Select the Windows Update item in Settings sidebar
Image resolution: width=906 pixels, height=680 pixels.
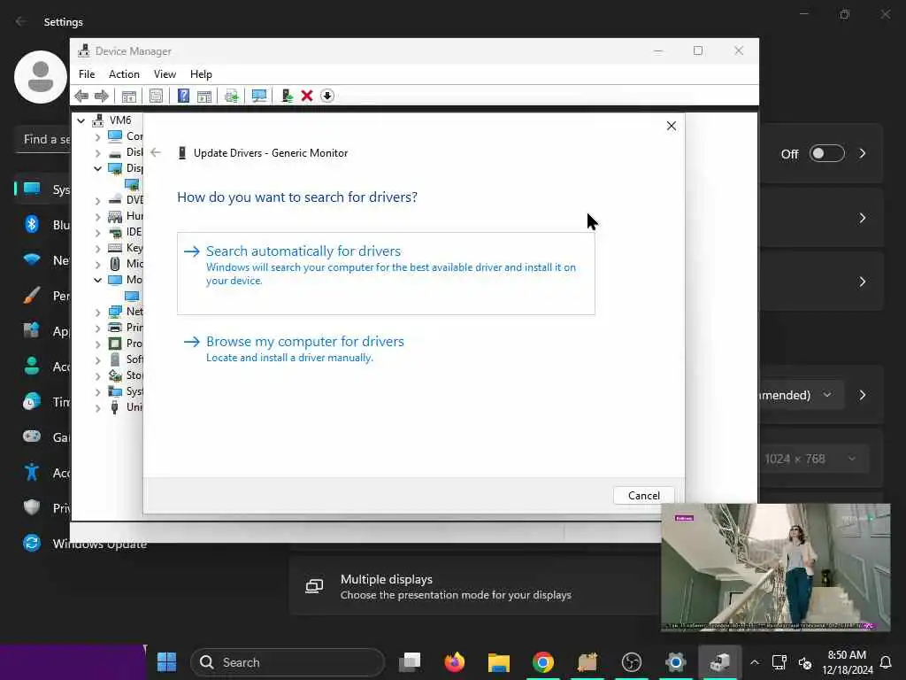coord(86,544)
